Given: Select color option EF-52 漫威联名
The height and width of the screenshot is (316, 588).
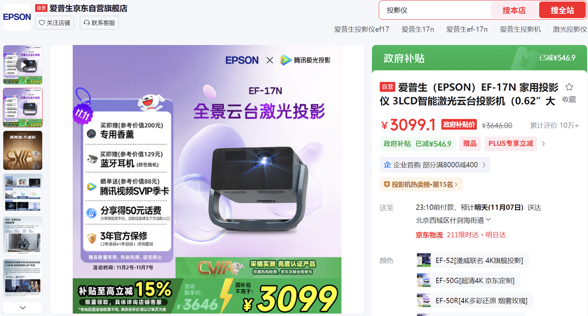Looking at the screenshot, I should pyautogui.click(x=473, y=260).
